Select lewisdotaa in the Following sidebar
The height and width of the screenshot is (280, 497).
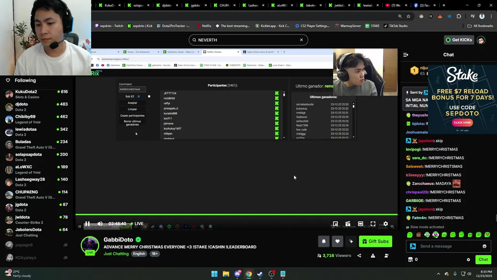coord(37,132)
